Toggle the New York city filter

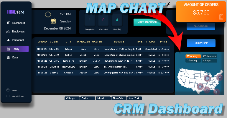pyautogui.click(x=134, y=98)
